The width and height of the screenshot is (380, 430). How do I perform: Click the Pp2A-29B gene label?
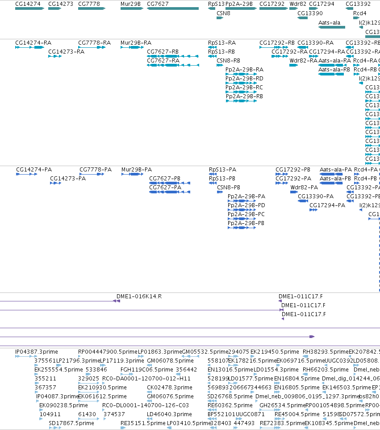pyautogui.click(x=239, y=4)
